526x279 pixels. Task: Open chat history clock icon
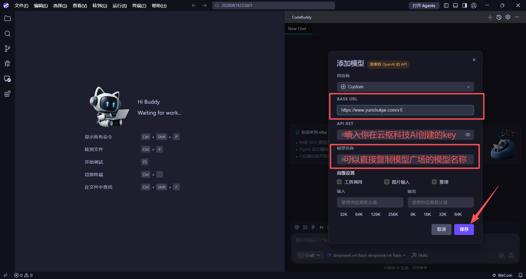[x=499, y=17]
